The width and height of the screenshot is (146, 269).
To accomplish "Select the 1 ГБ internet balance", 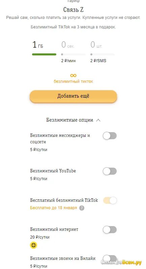I will 38,45.
